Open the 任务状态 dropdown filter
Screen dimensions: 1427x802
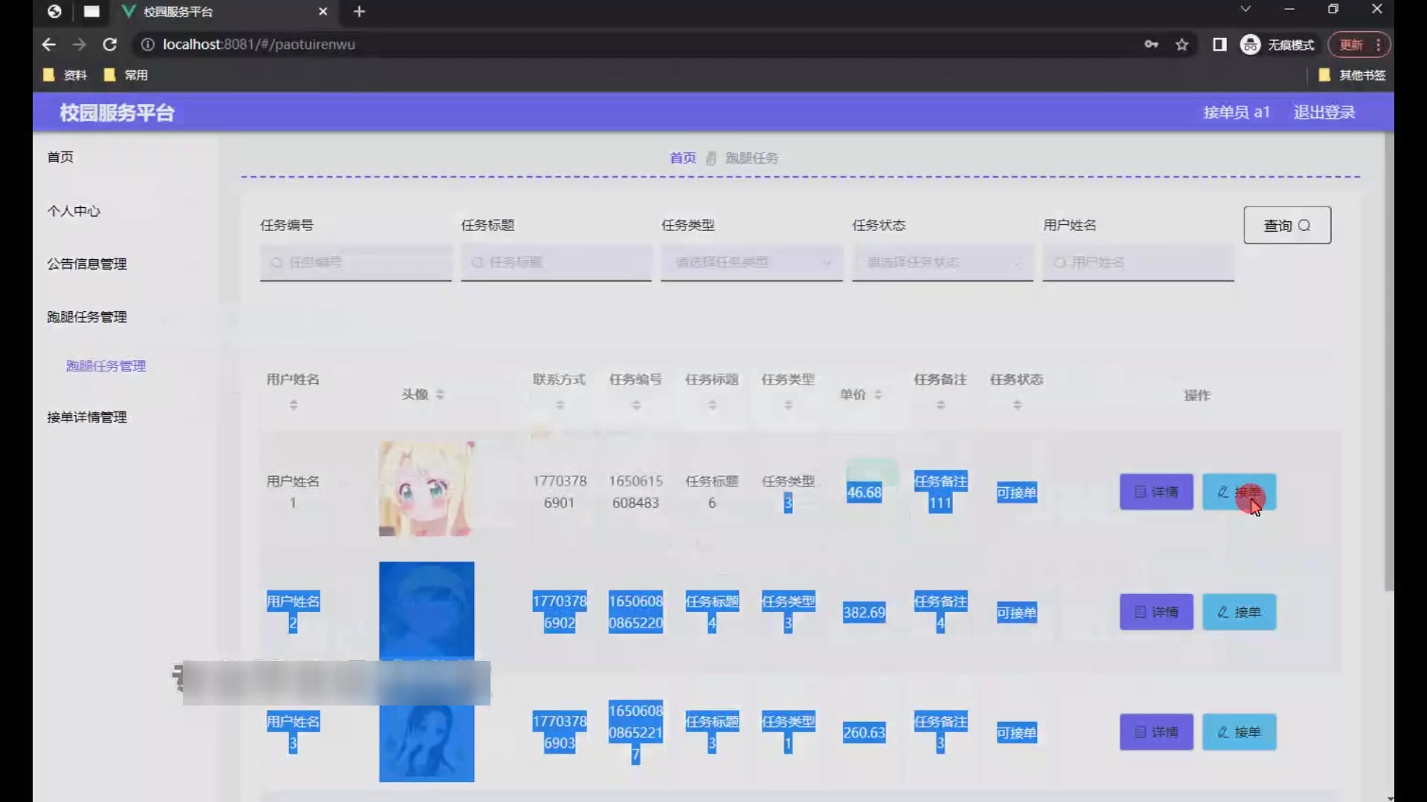tap(942, 262)
